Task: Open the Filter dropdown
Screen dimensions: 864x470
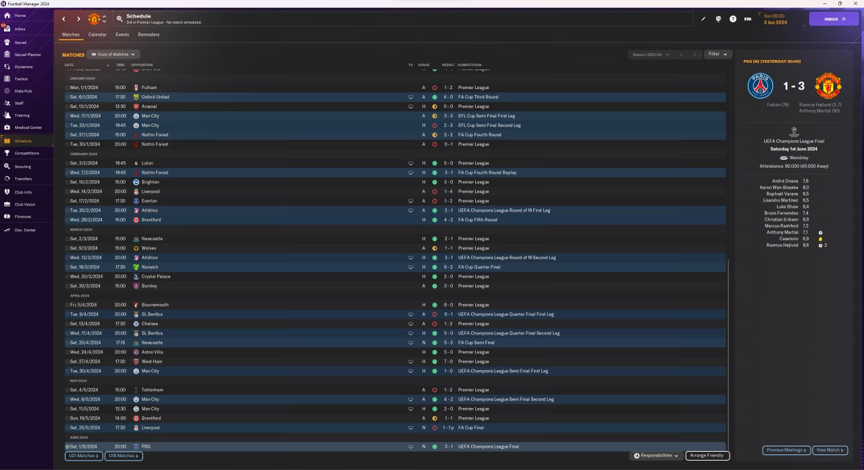Action: (718, 54)
